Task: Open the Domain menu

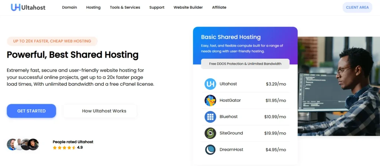Action: pos(69,7)
